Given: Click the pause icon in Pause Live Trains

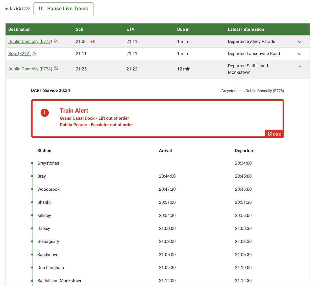Looking at the screenshot, I should [41, 8].
